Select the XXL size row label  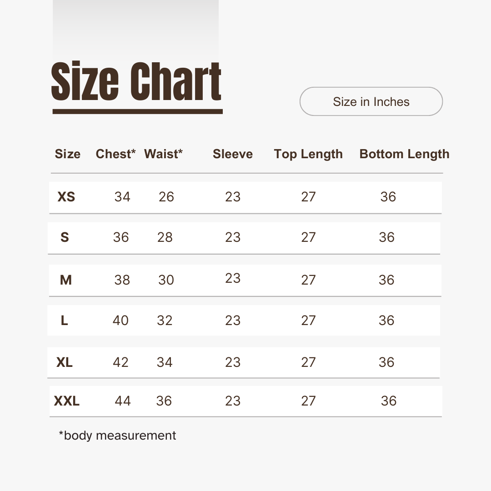pyautogui.click(x=66, y=401)
